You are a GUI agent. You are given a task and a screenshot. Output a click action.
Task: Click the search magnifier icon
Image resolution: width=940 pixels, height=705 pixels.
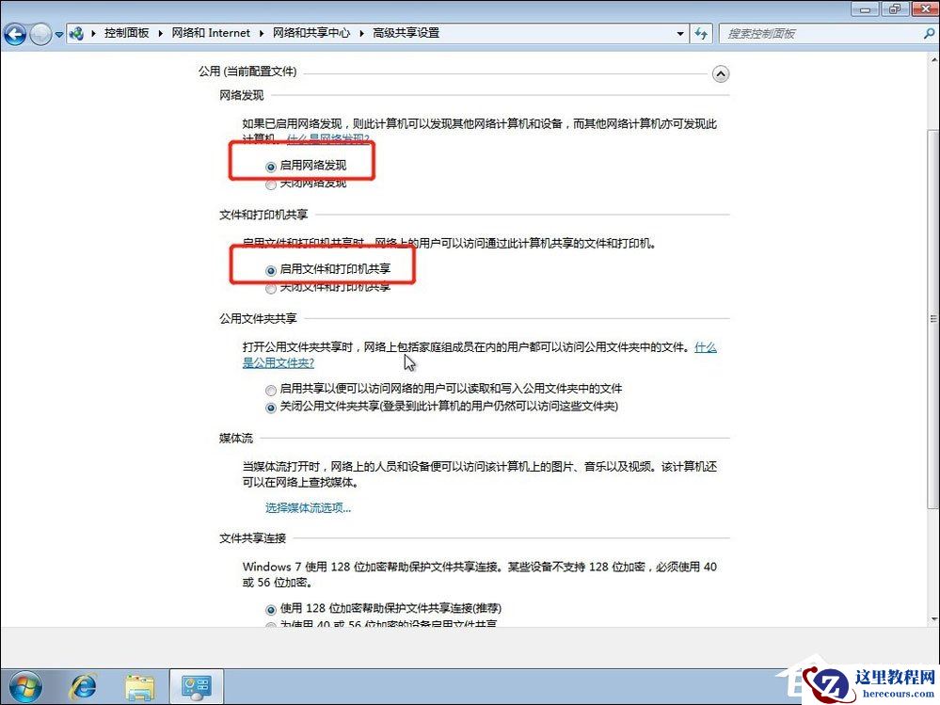[931, 33]
